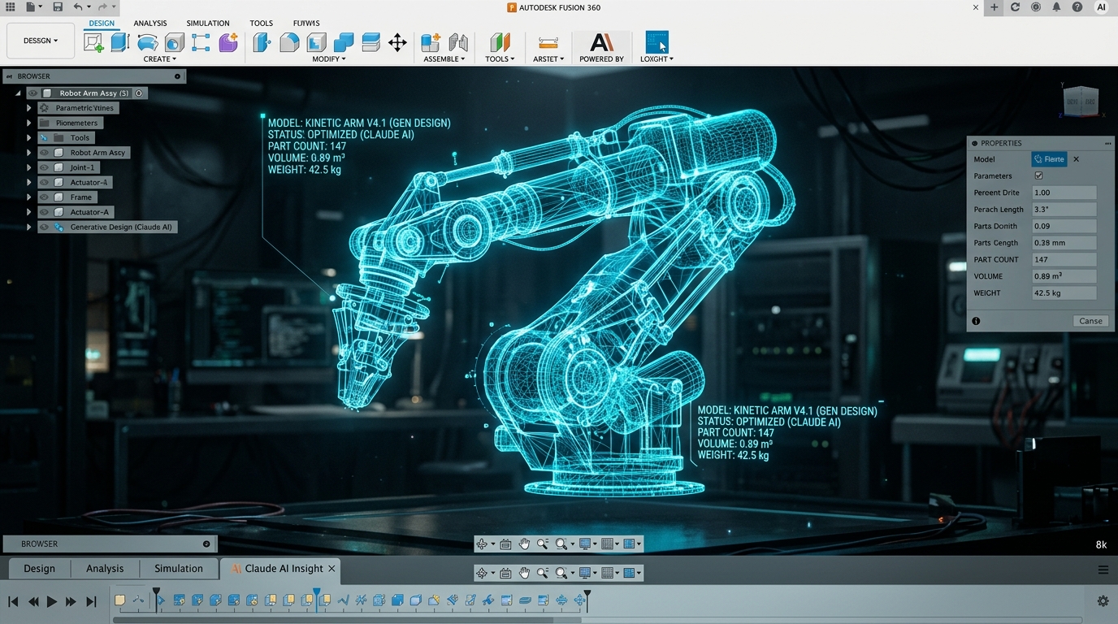The width and height of the screenshot is (1118, 624).
Task: Toggle eye of Actuator-A row beneath Frame
Action: (x=45, y=212)
